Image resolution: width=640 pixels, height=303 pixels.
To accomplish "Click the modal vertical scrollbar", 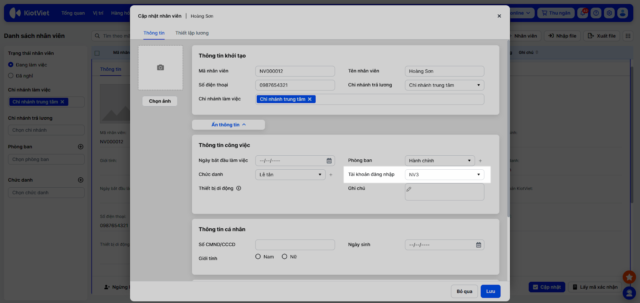I will pyautogui.click(x=508, y=128).
